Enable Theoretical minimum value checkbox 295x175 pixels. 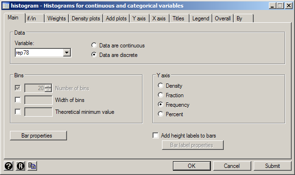click(18, 112)
